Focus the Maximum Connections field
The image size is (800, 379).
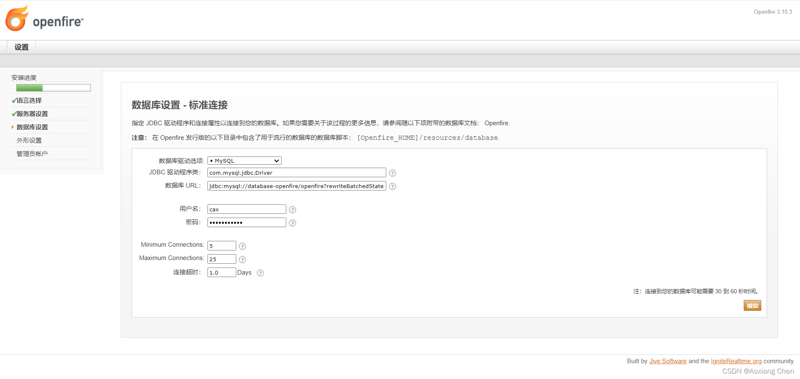click(x=222, y=259)
